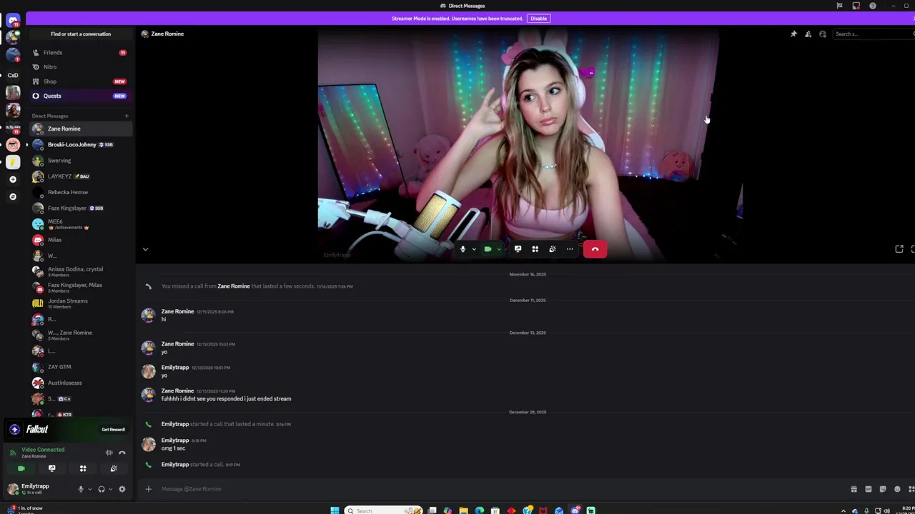Disconnect call from the voice panel
Screen dimensions: 915x514
point(122,453)
